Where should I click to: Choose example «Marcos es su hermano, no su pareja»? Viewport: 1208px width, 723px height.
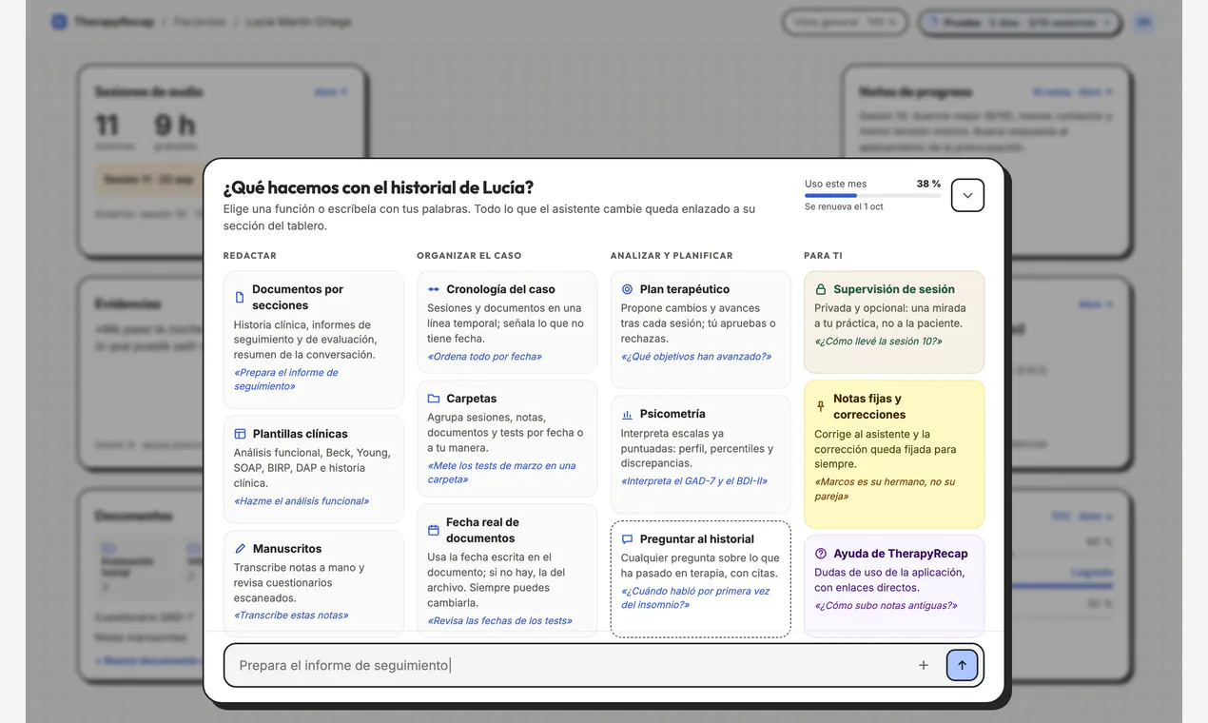click(885, 489)
